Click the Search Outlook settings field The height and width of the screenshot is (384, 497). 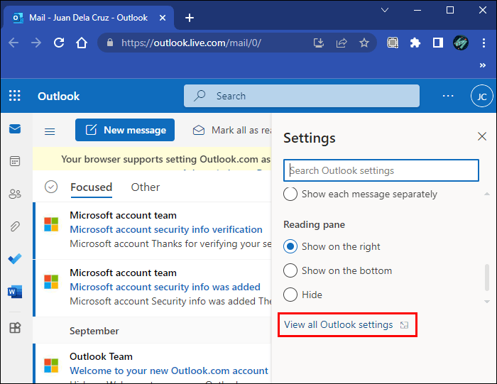381,170
